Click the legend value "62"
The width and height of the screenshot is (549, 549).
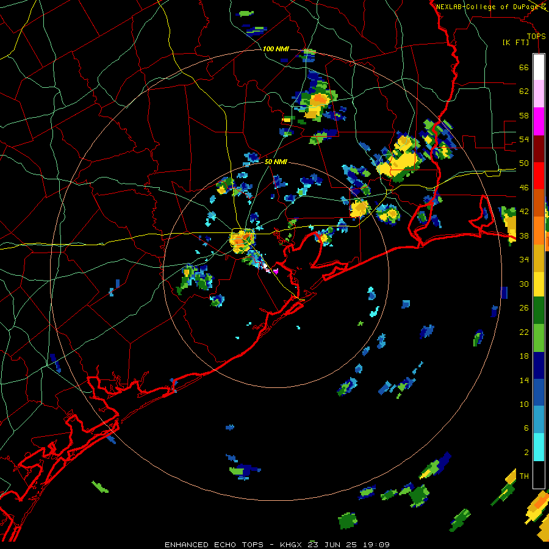click(x=524, y=91)
